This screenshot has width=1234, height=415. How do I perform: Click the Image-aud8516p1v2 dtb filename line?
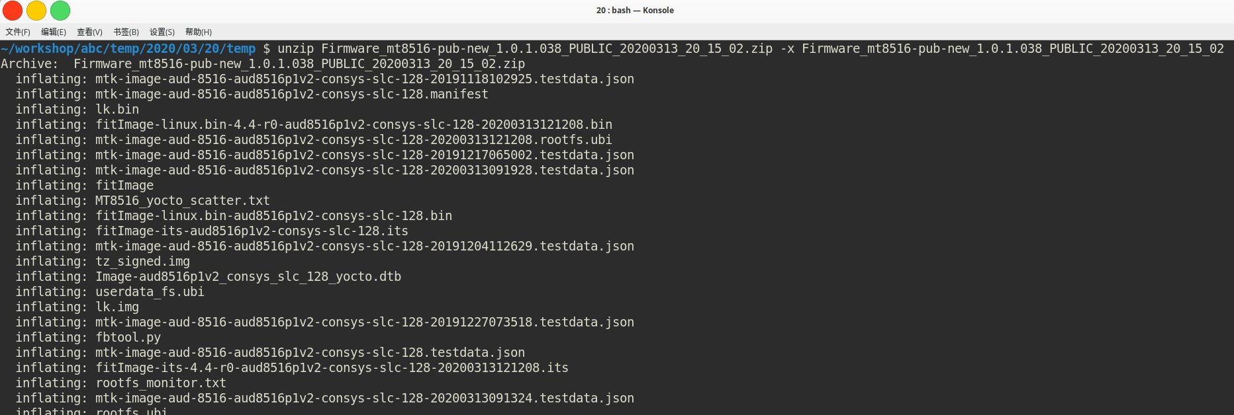[x=248, y=276]
